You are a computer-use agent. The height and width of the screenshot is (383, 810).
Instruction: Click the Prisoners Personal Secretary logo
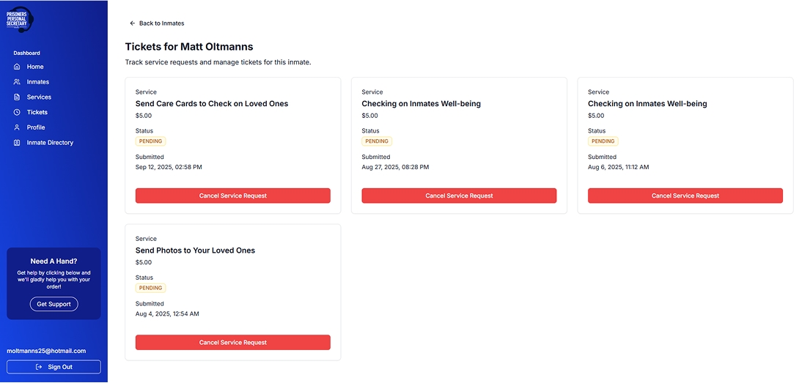point(21,19)
